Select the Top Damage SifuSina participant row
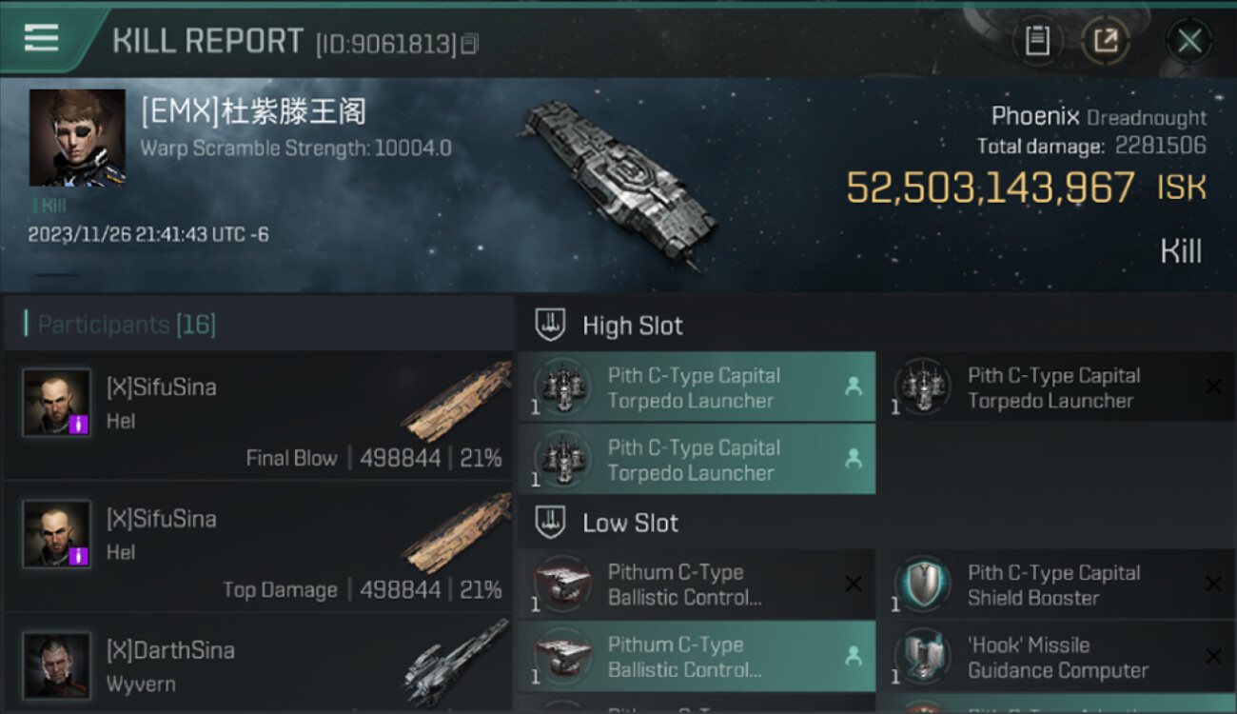Image resolution: width=1237 pixels, height=714 pixels. click(257, 547)
